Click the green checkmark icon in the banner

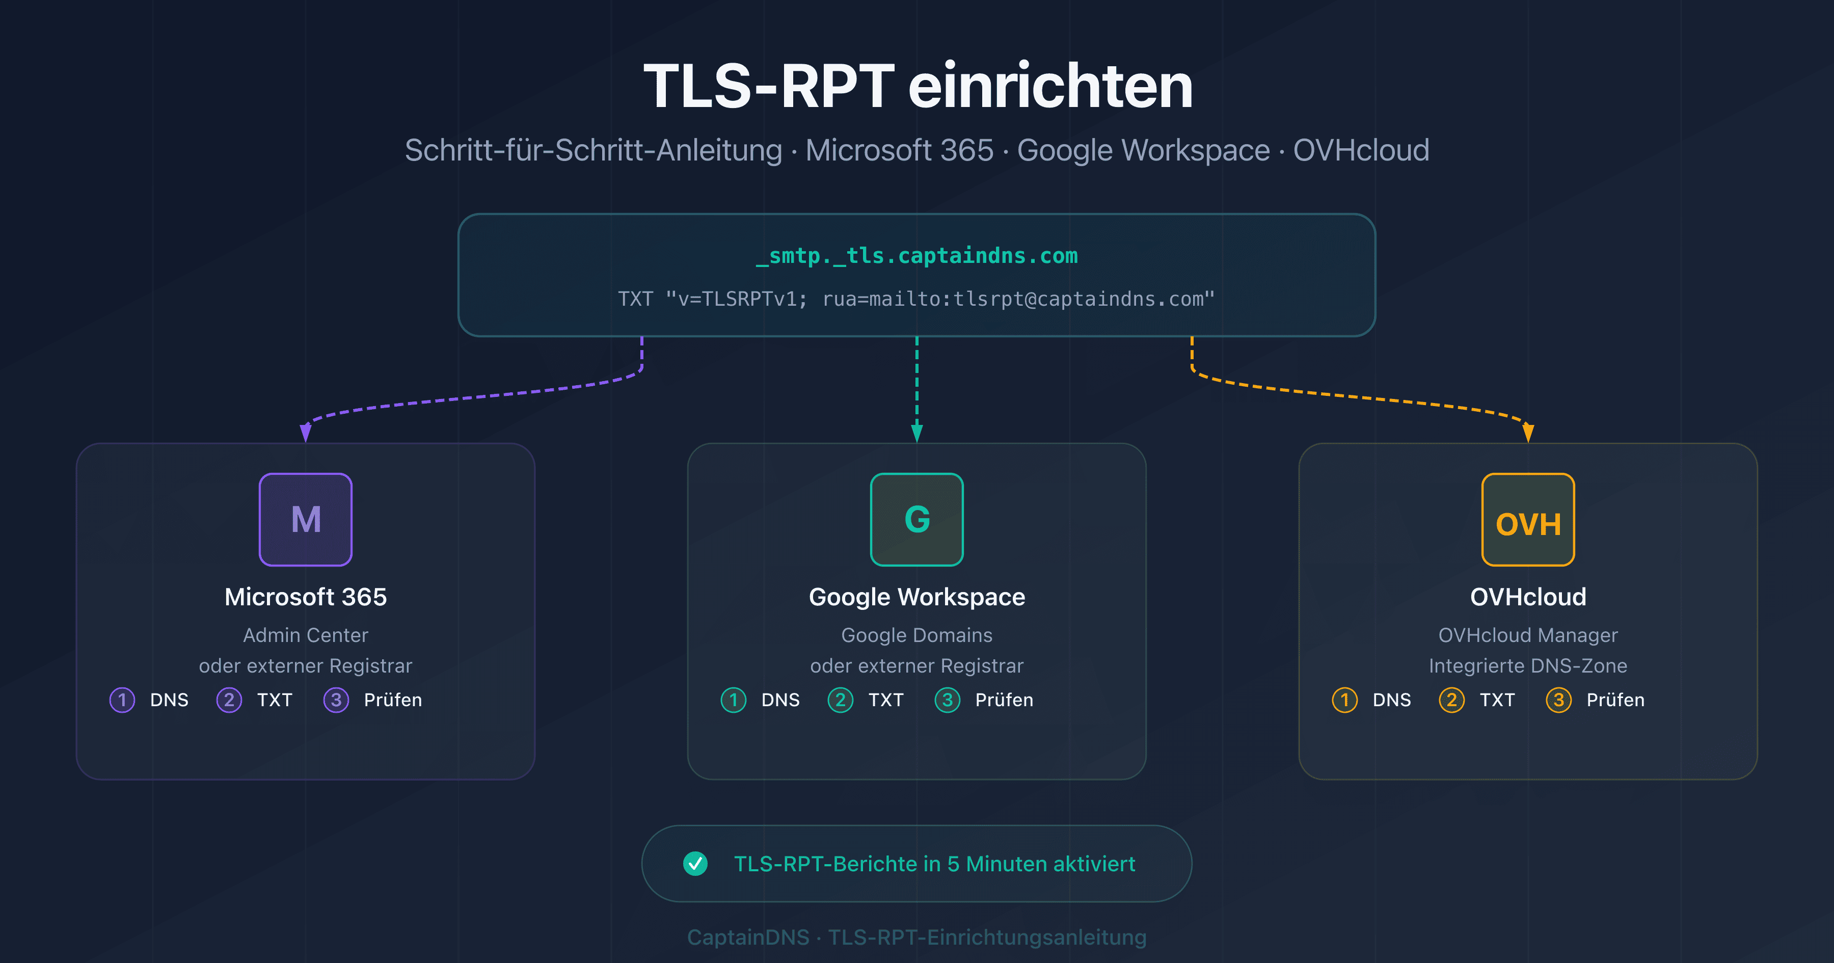tap(695, 863)
